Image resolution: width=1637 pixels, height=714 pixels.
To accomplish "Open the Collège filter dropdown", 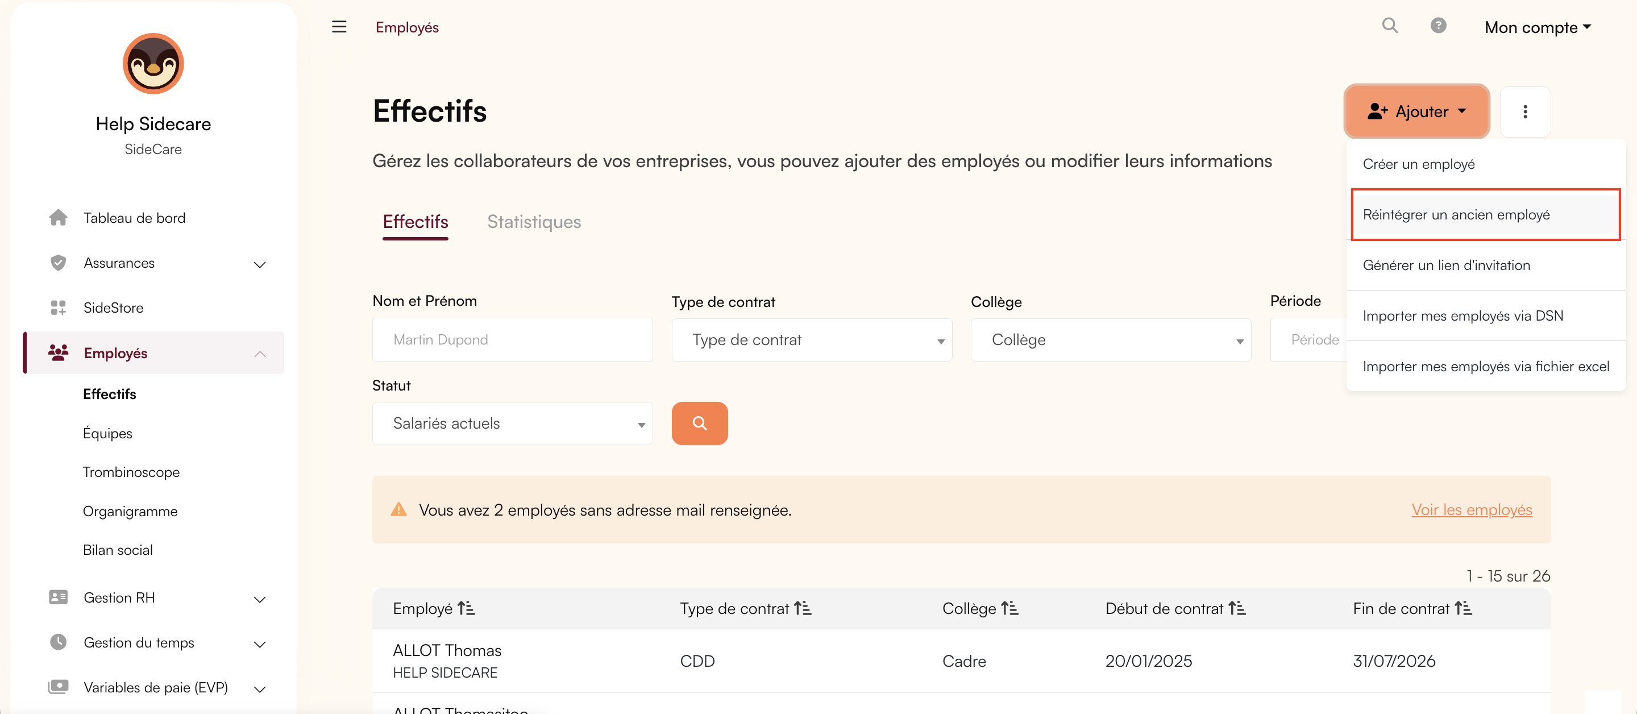I will pos(1110,340).
